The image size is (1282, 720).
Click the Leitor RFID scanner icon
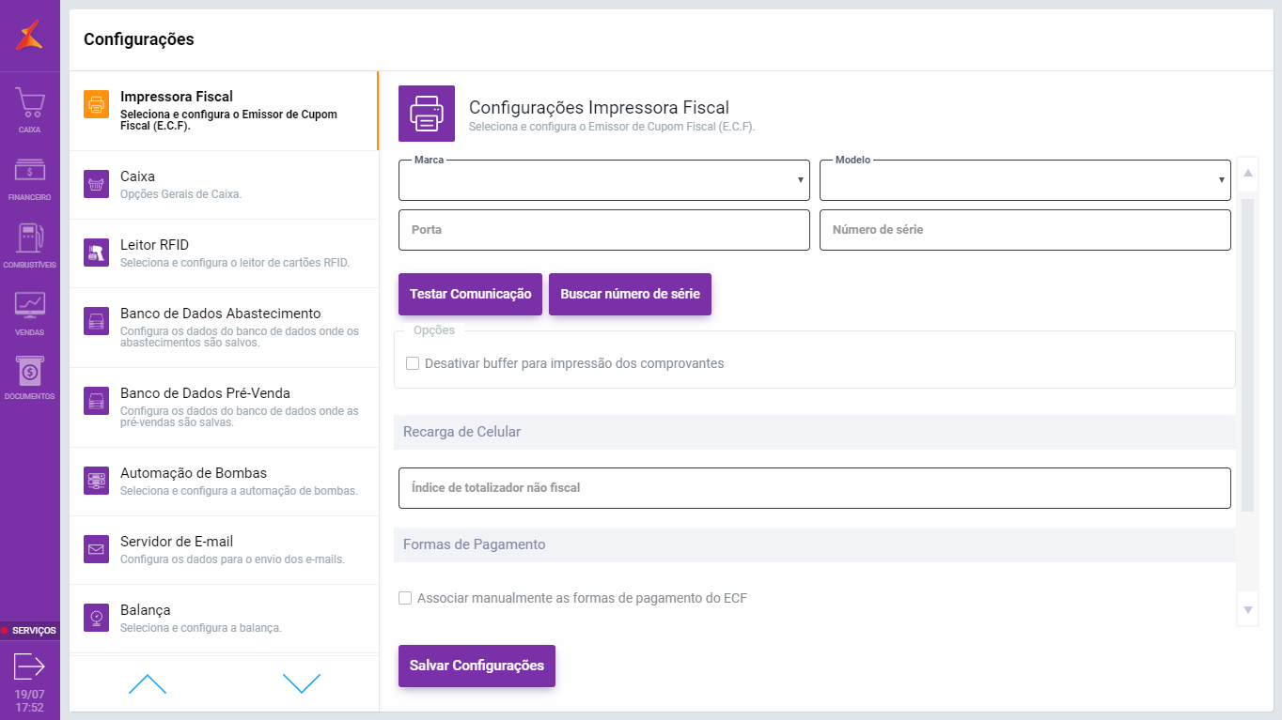pyautogui.click(x=96, y=253)
